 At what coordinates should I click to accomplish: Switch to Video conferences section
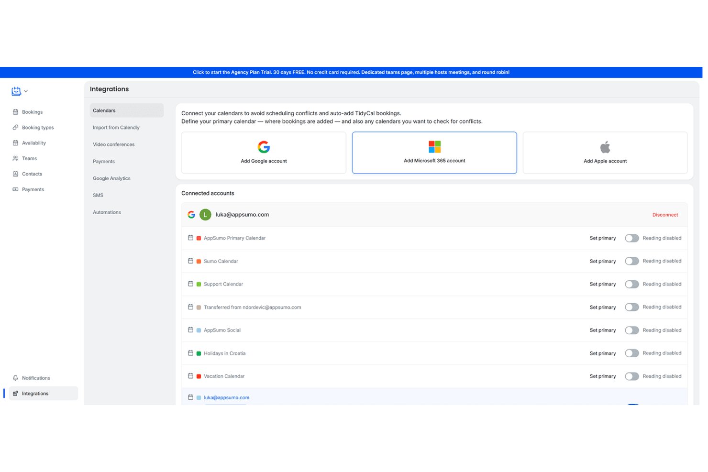114,144
